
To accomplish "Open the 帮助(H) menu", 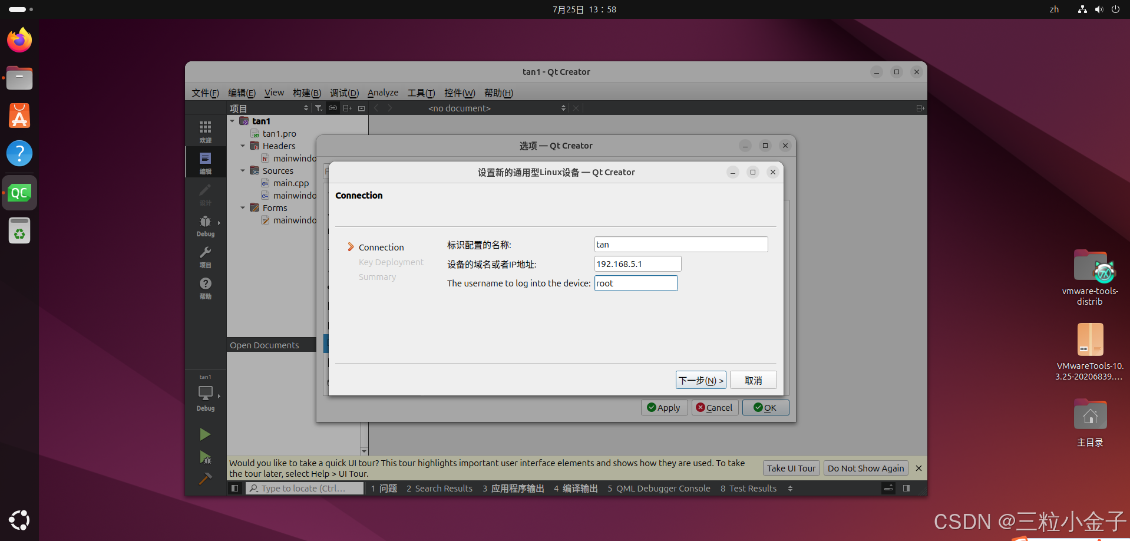I will point(498,93).
